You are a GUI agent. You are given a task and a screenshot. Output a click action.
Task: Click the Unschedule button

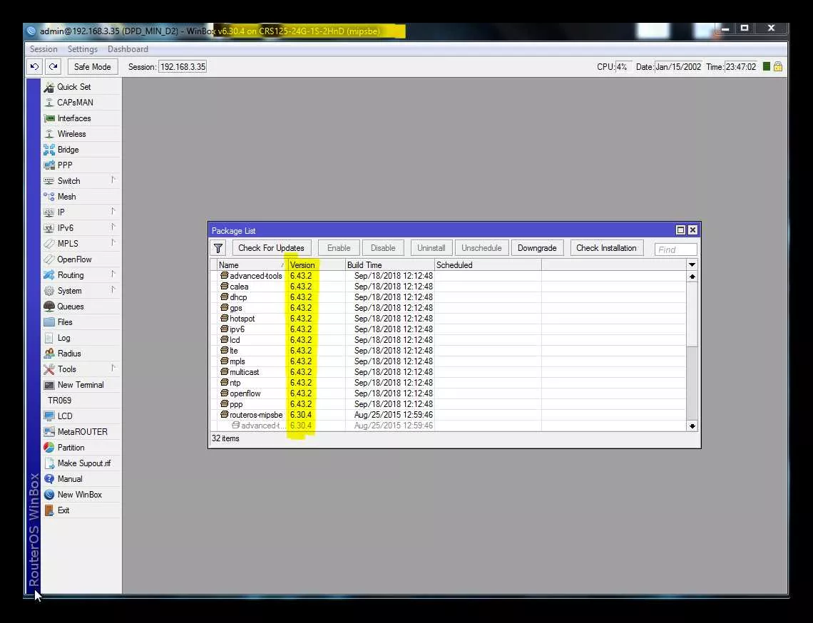481,248
